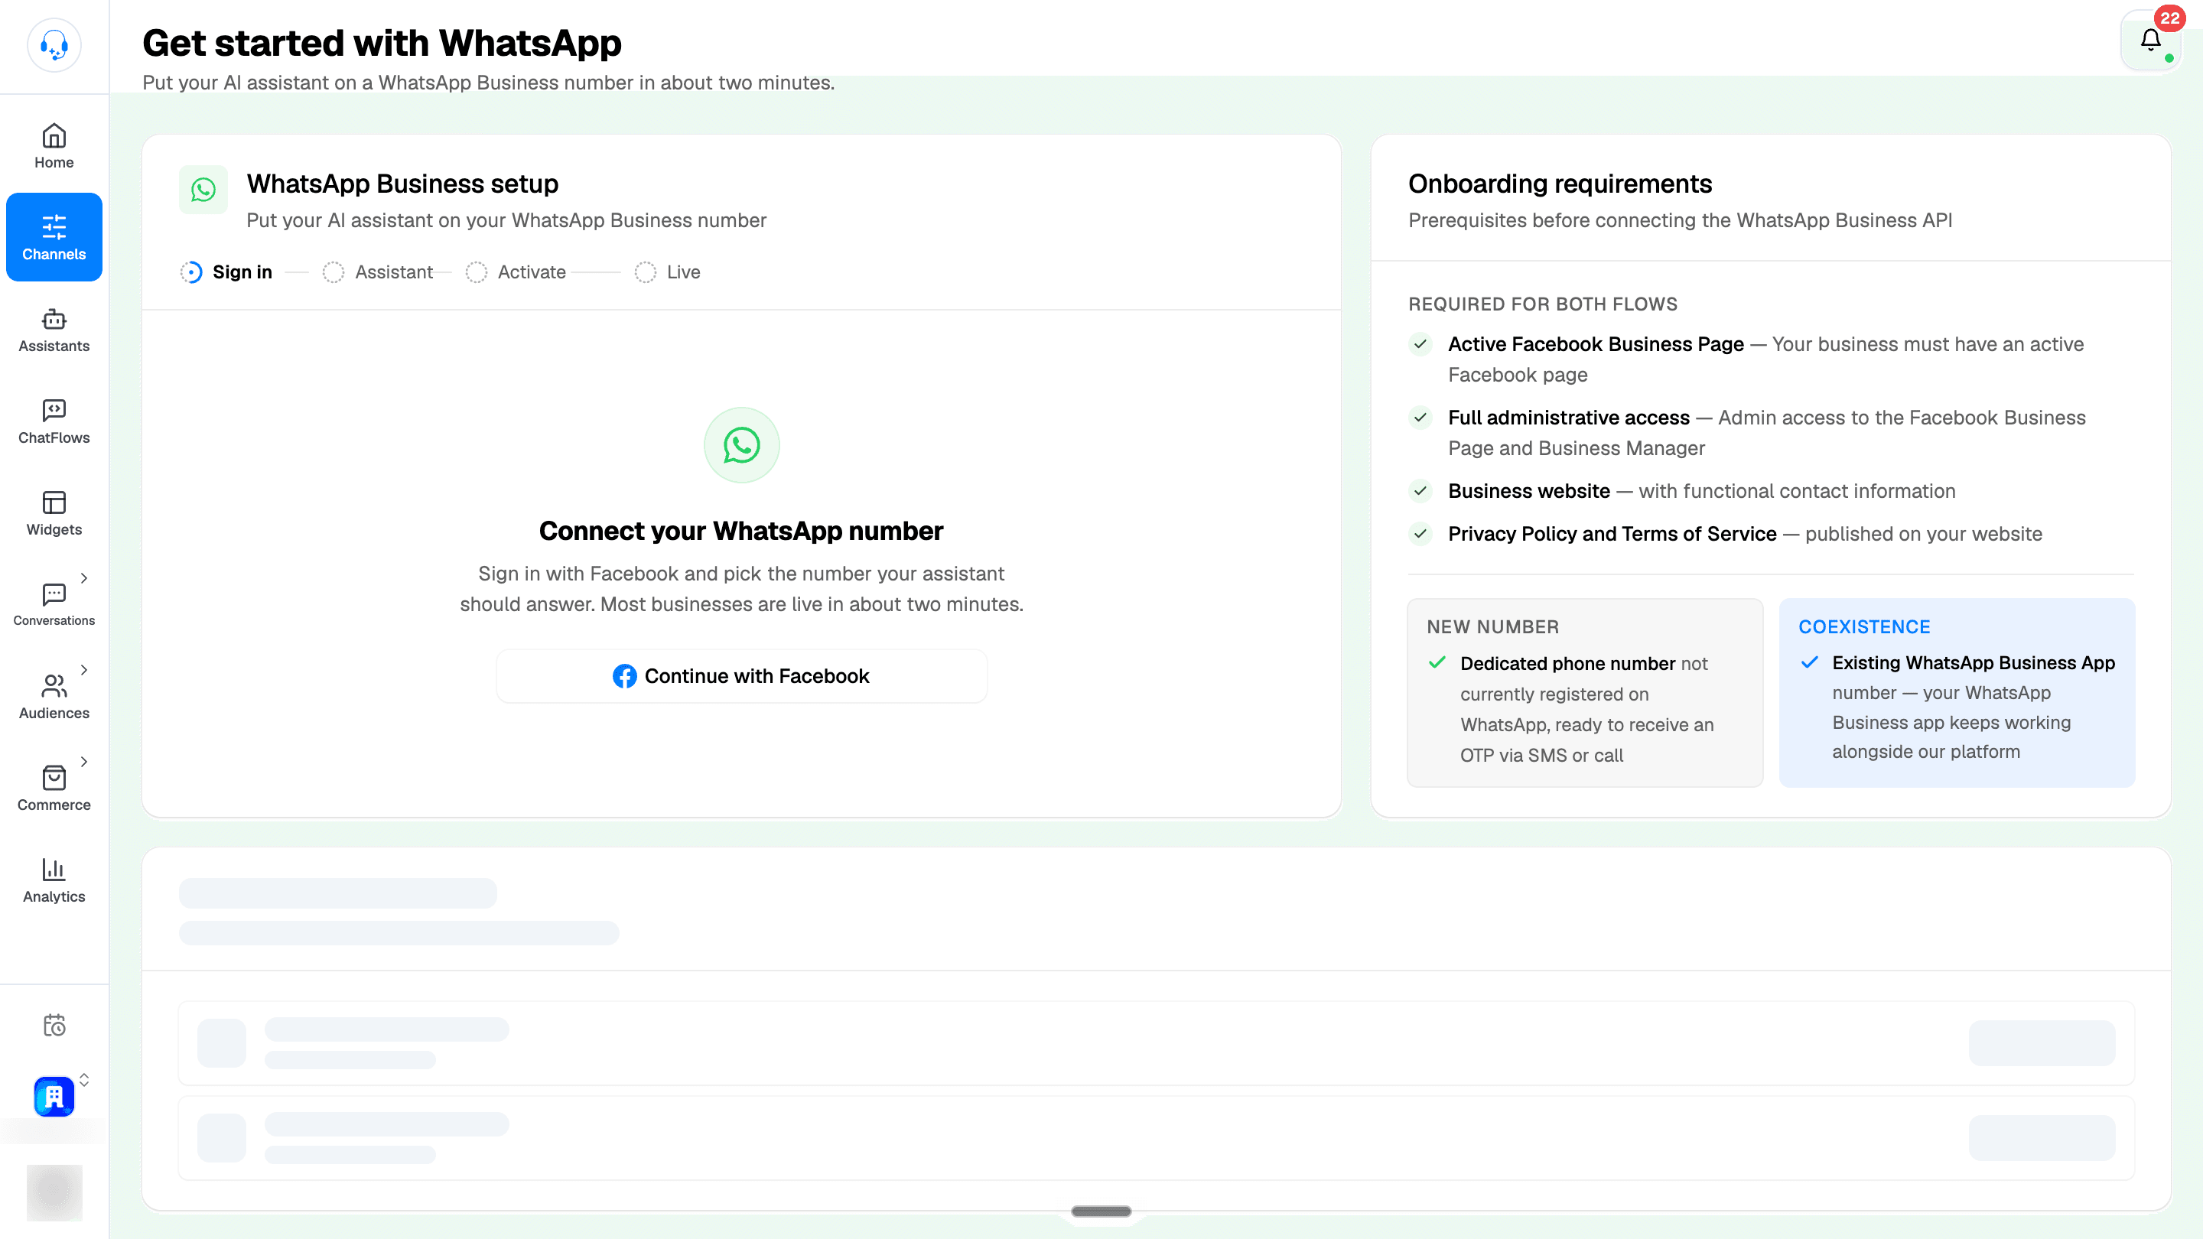2203x1239 pixels.
Task: Click Continue with Facebook button
Action: [741, 675]
